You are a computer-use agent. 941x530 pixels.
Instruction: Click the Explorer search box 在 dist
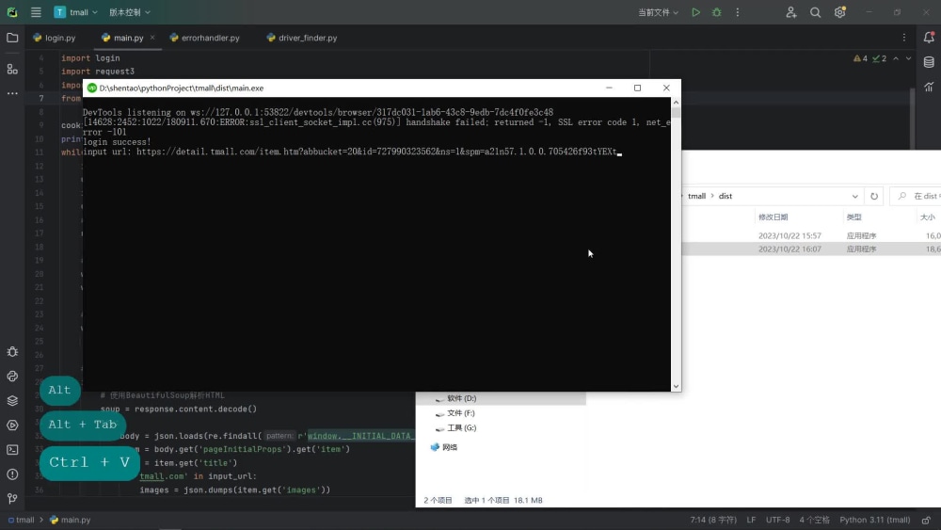tap(917, 196)
